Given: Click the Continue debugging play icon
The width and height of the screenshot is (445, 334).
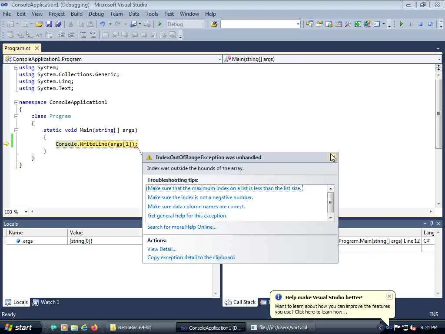Looking at the screenshot, I should click(x=401, y=24).
